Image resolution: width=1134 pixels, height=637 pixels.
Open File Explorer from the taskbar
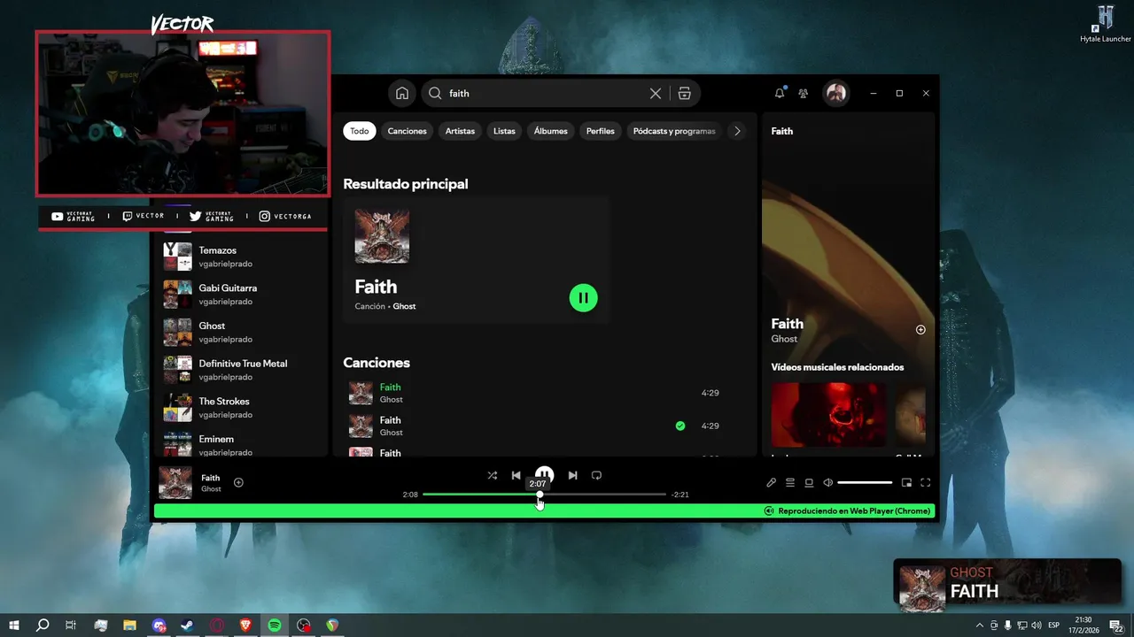point(129,625)
